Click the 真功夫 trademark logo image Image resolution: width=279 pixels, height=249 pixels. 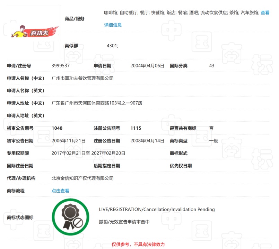pyautogui.click(x=34, y=32)
